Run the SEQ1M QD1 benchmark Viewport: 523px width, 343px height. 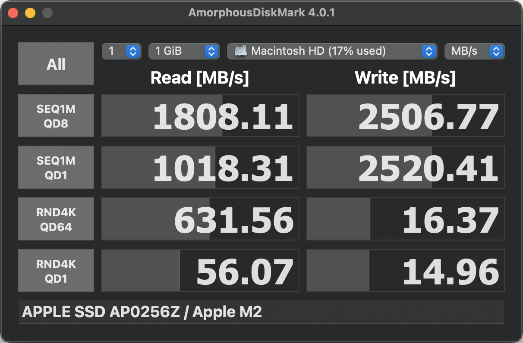pos(56,167)
